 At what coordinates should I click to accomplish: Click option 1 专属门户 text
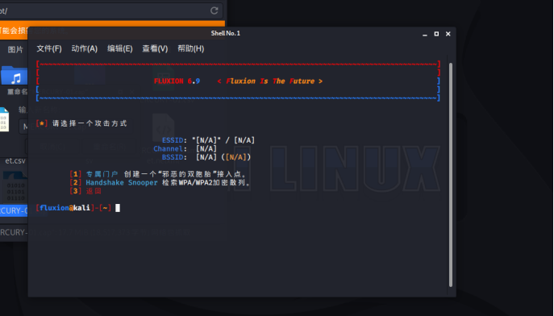coord(102,174)
